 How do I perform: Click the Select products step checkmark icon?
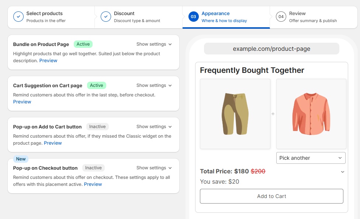18,17
